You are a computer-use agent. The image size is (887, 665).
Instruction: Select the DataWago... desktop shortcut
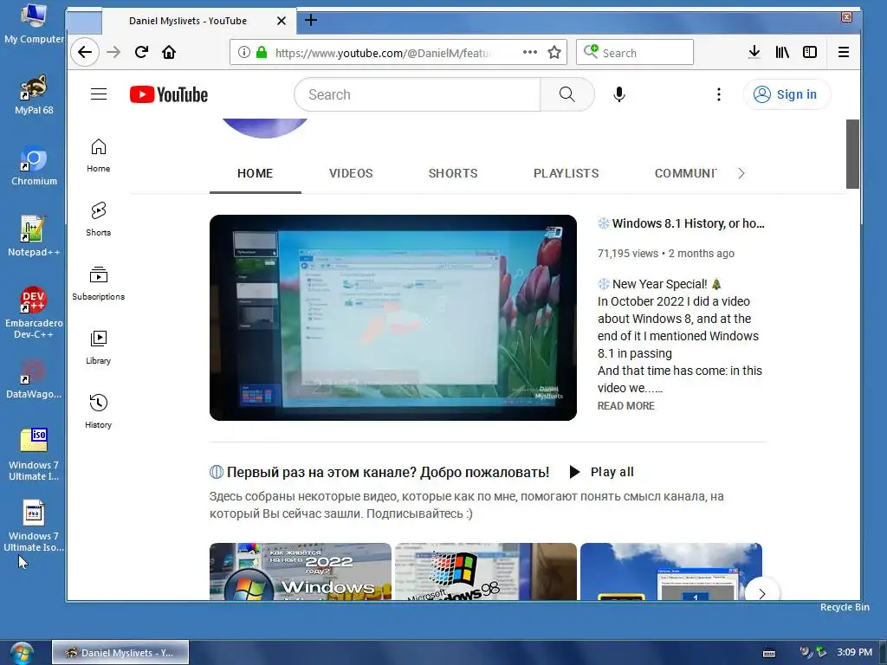(x=34, y=379)
